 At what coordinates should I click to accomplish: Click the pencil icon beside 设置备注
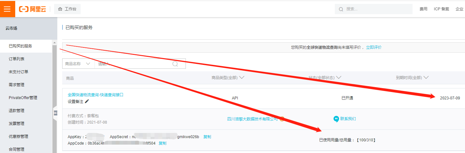pos(87,101)
